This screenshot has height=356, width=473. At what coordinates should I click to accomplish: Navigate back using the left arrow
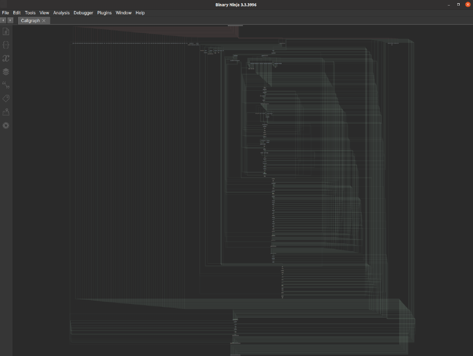click(3, 20)
